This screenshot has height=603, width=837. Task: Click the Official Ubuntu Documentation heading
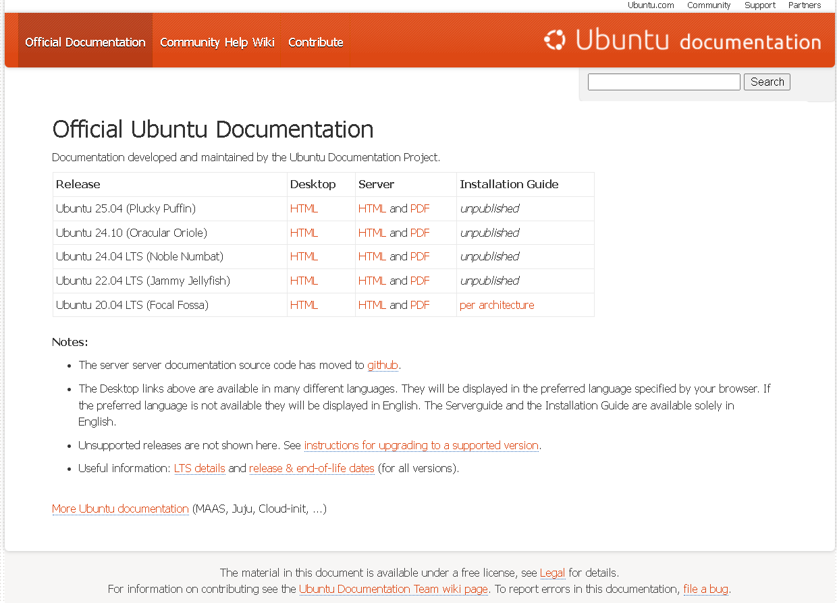213,130
